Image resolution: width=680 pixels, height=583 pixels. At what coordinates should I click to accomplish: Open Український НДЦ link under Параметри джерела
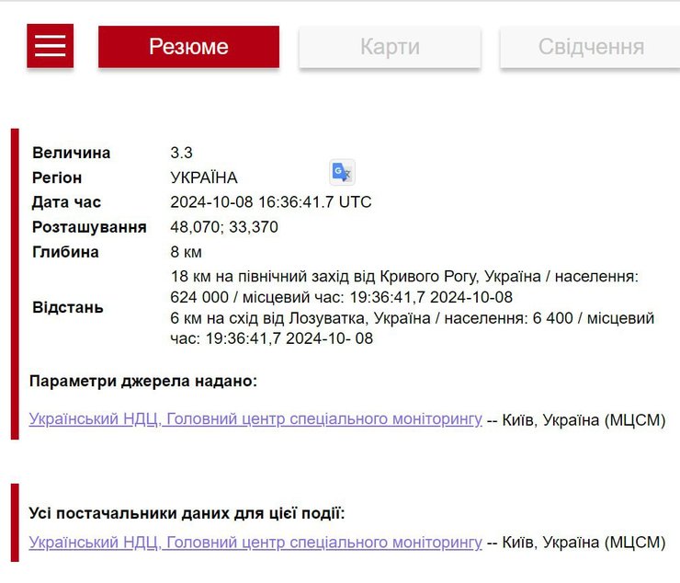pyautogui.click(x=255, y=419)
